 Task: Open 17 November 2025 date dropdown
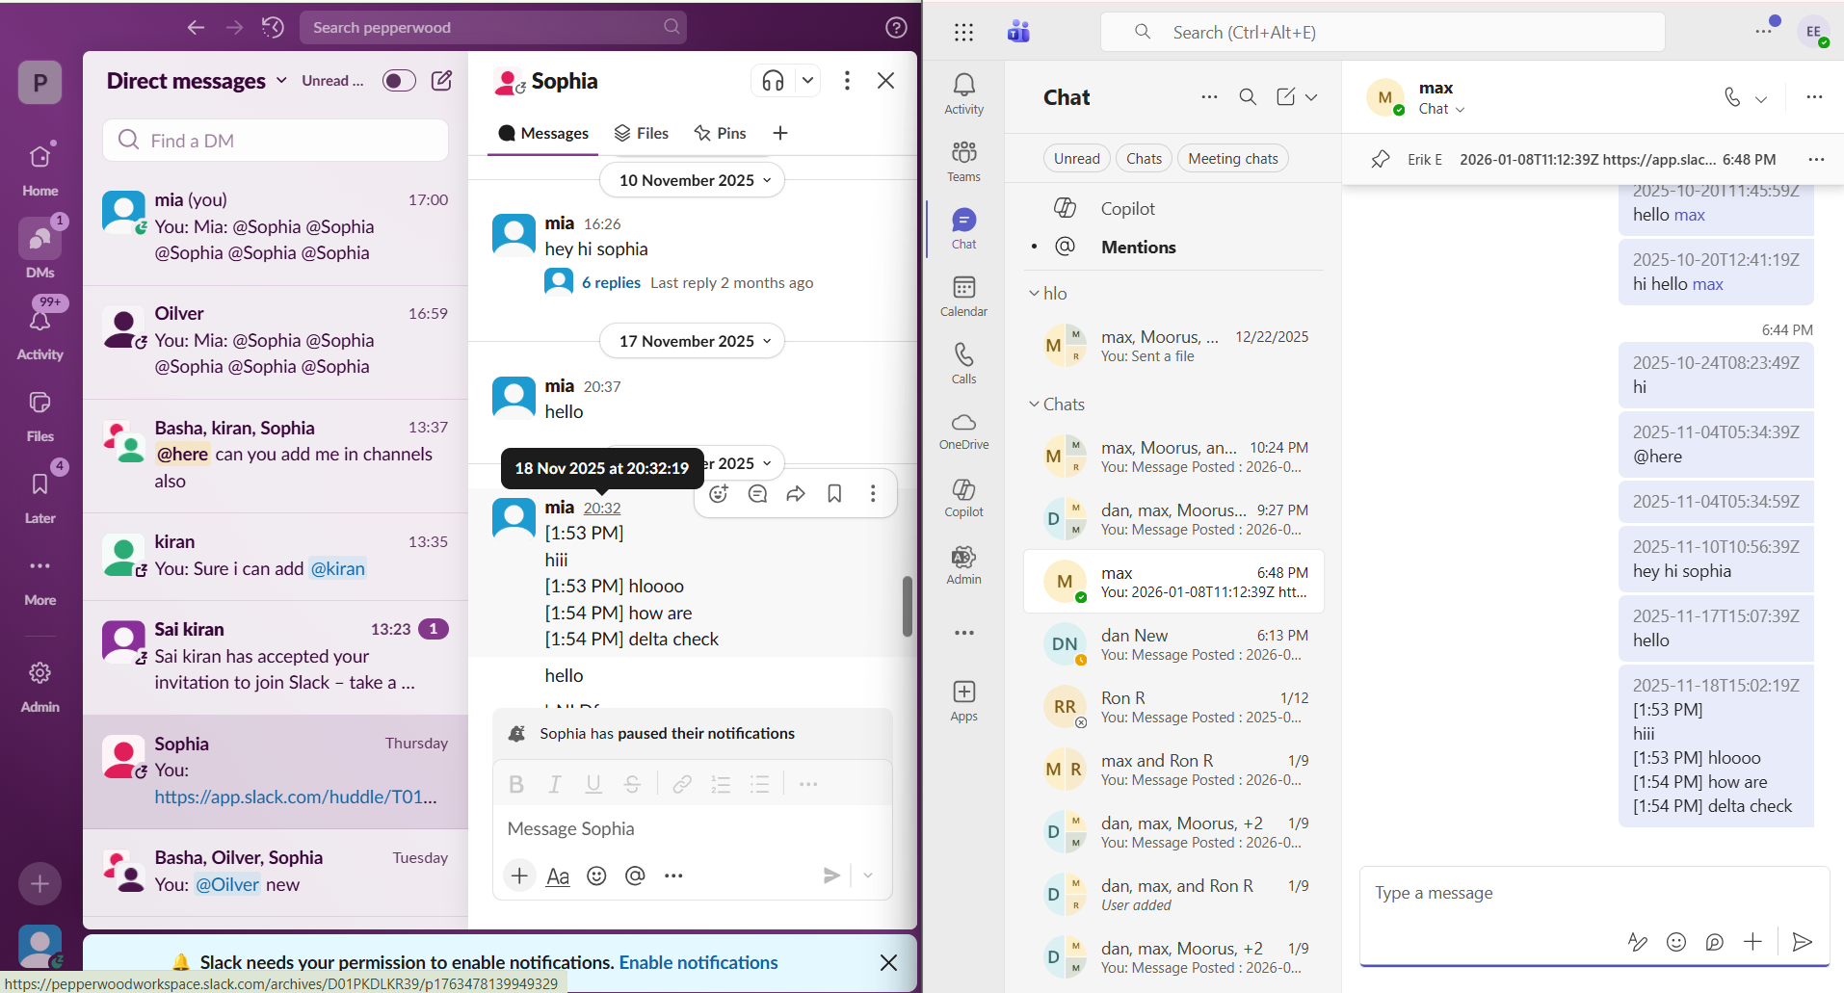click(693, 341)
